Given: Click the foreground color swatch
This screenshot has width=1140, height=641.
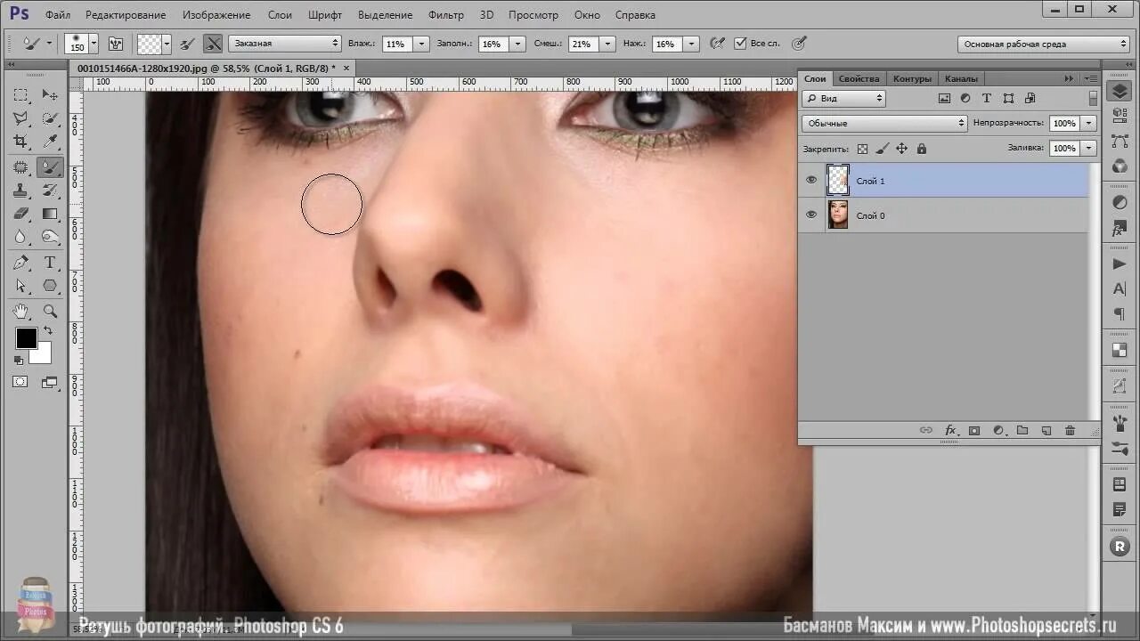Looking at the screenshot, I should (26, 338).
